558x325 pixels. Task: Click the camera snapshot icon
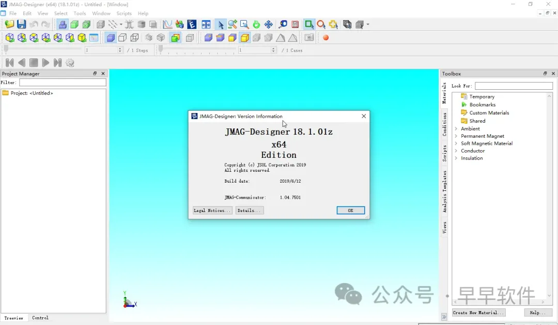pyautogui.click(x=309, y=38)
